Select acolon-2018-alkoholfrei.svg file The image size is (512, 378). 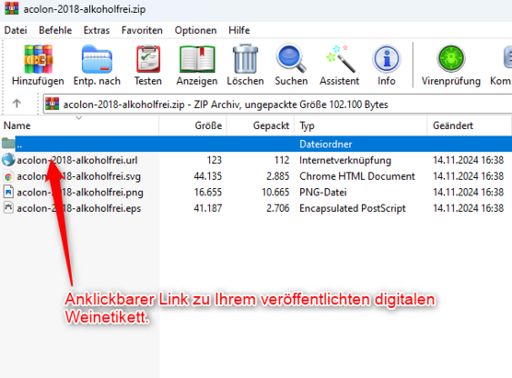pyautogui.click(x=78, y=176)
